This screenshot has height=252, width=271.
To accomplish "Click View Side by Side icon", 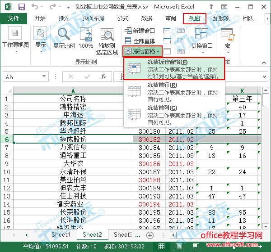I will [x=181, y=31].
